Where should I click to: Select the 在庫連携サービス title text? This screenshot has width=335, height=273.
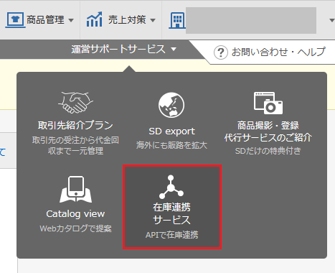click(171, 214)
